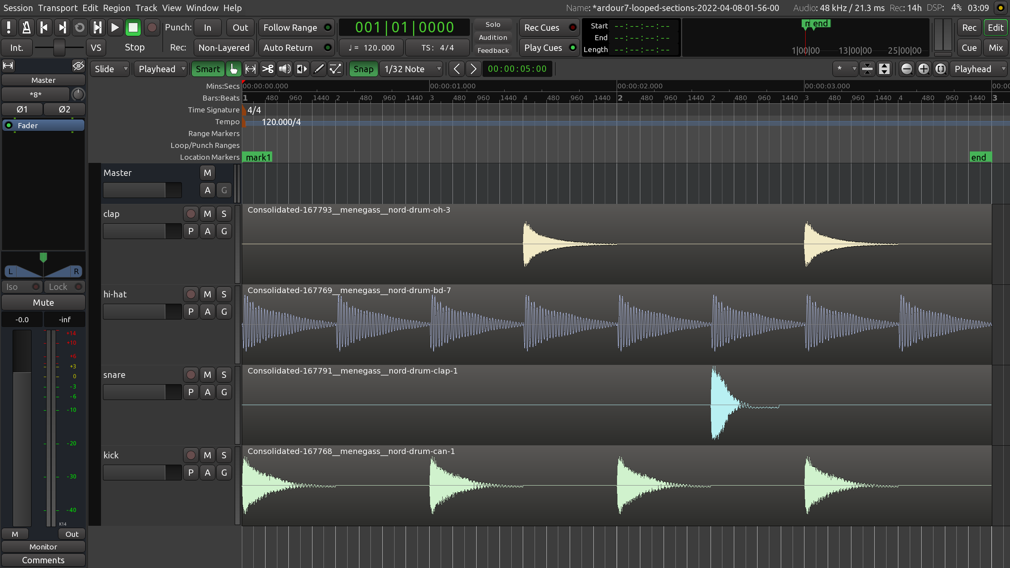Image resolution: width=1010 pixels, height=568 pixels.
Task: Click the tempo 120.000 field
Action: pos(371,48)
